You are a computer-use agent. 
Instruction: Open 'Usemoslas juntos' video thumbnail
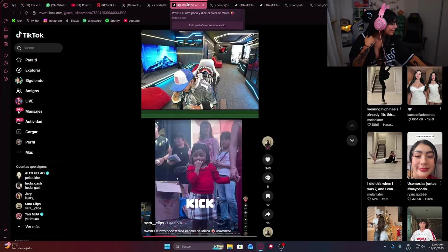click(x=425, y=156)
